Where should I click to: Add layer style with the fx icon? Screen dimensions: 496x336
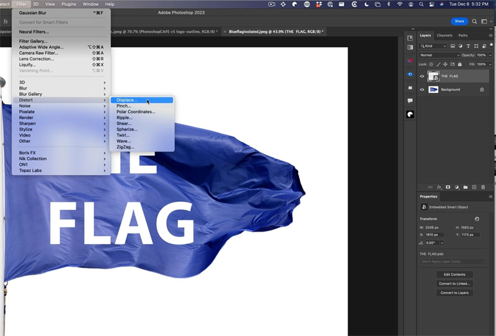tap(439, 187)
